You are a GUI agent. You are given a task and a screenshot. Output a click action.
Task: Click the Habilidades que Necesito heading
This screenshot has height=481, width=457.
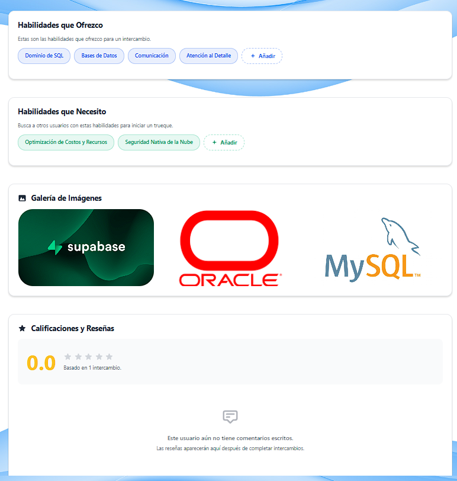tap(62, 111)
